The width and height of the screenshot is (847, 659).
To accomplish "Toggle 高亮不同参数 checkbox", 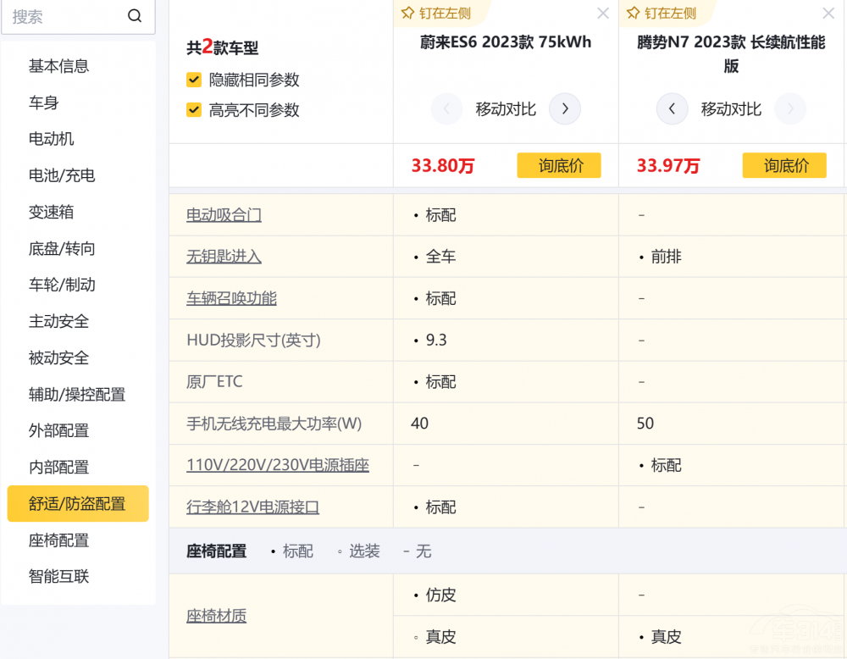I will click(x=194, y=110).
